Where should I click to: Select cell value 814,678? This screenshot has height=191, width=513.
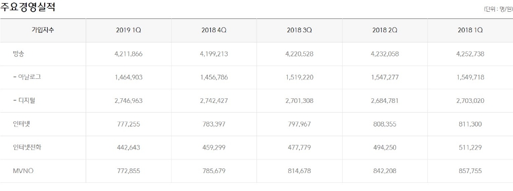pos(300,171)
